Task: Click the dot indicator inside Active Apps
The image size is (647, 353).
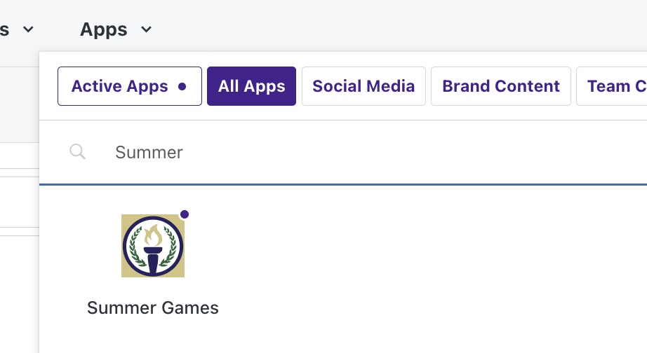Action: pyautogui.click(x=182, y=87)
